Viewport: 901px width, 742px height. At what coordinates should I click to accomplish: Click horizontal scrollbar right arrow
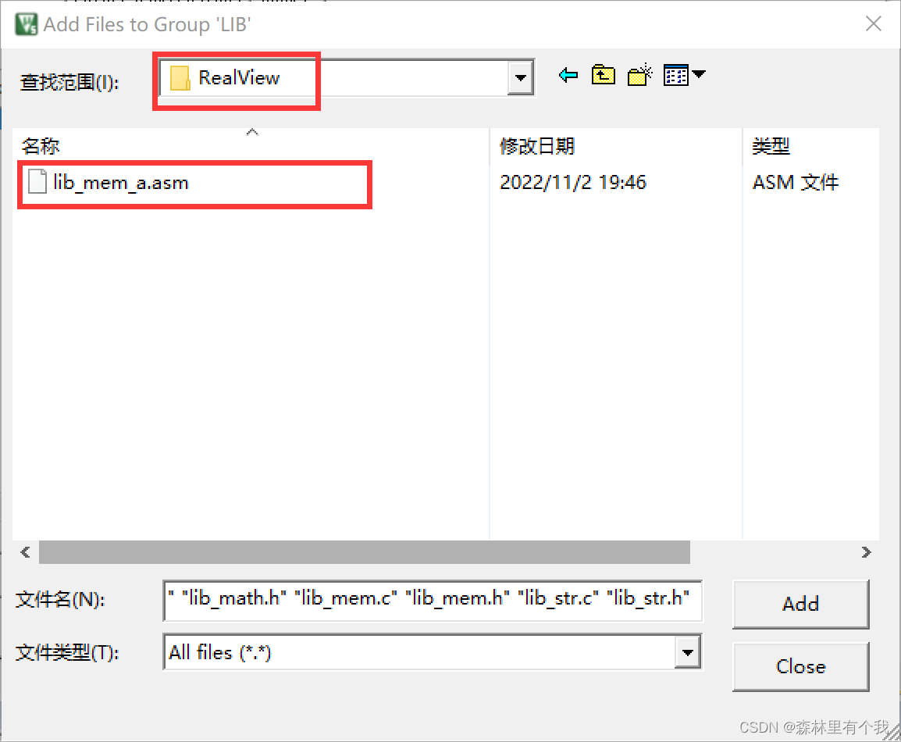tap(867, 552)
